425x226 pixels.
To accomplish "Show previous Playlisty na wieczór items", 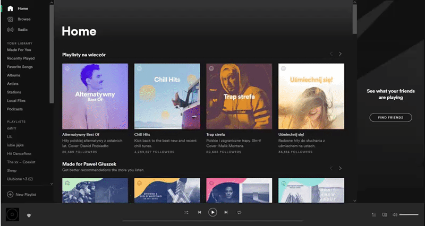I will click(331, 54).
